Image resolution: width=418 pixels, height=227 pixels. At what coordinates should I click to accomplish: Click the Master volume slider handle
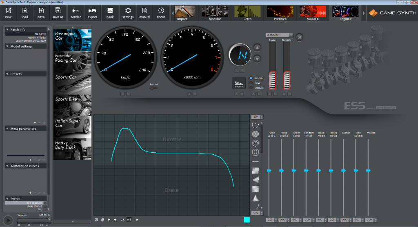coord(368,170)
